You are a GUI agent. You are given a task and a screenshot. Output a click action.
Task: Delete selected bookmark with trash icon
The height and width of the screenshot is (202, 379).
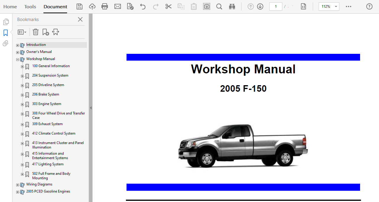(35, 32)
